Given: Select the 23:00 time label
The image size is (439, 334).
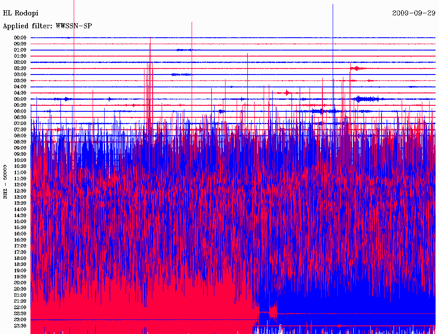Looking at the screenshot, I should pyautogui.click(x=20, y=319).
